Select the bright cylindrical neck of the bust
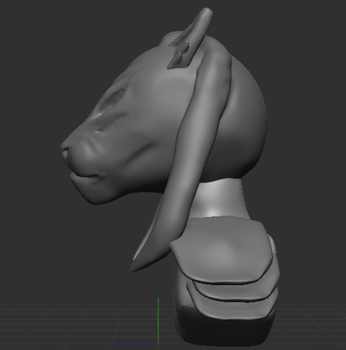 click(x=220, y=199)
